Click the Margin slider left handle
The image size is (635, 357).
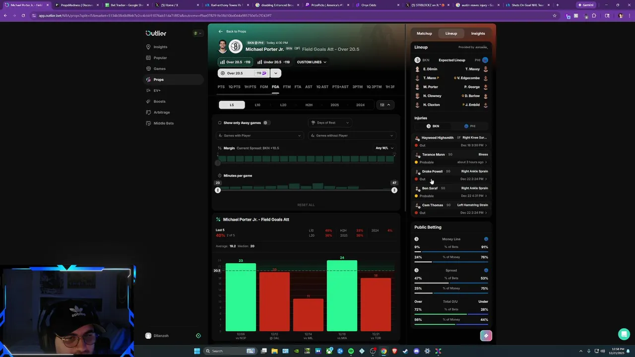(217, 163)
